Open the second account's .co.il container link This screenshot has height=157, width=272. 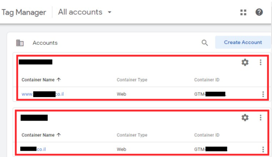point(33,149)
